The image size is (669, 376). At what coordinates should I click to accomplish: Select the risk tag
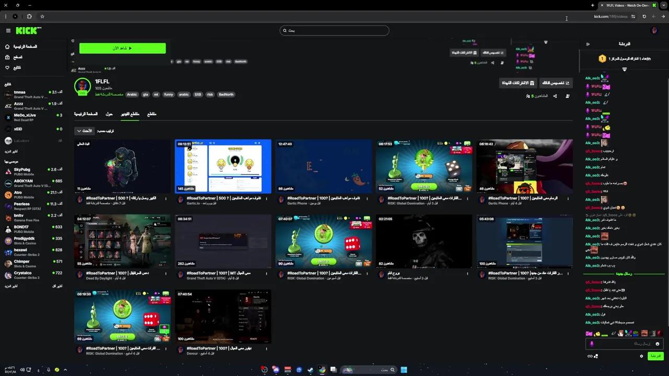click(210, 95)
